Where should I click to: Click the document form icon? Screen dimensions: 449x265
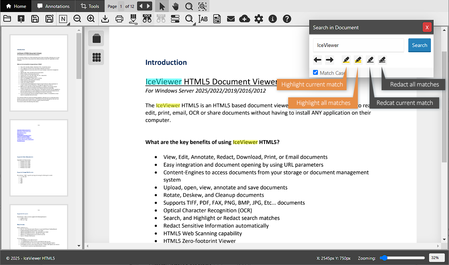point(217,19)
